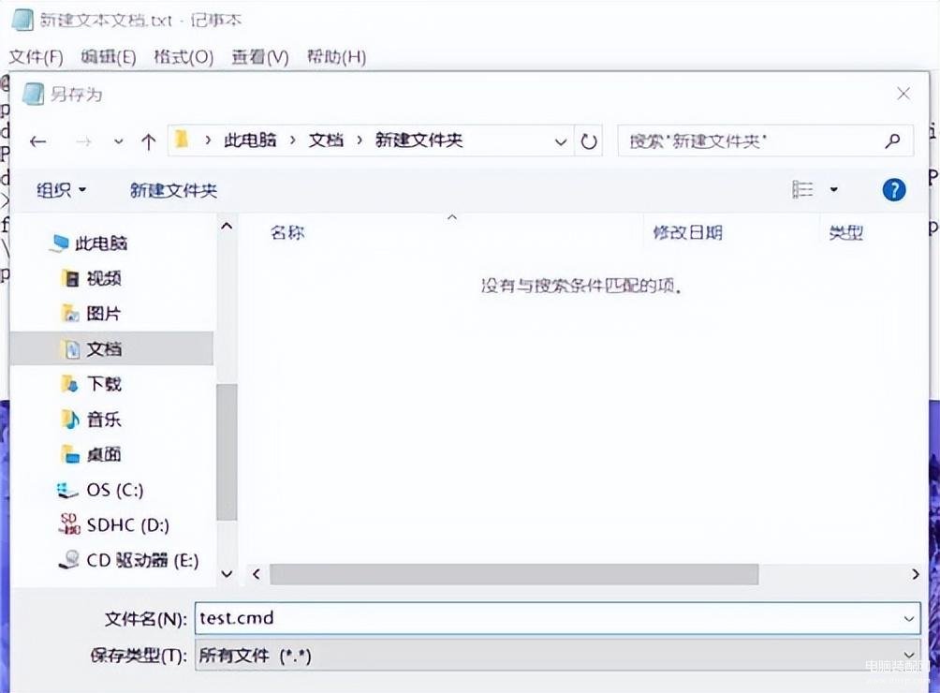940x693 pixels.
Task: Click the back navigation arrow
Action: (37, 141)
